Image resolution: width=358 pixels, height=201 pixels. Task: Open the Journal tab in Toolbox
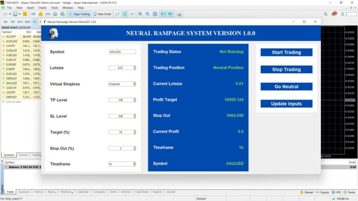pos(171,192)
